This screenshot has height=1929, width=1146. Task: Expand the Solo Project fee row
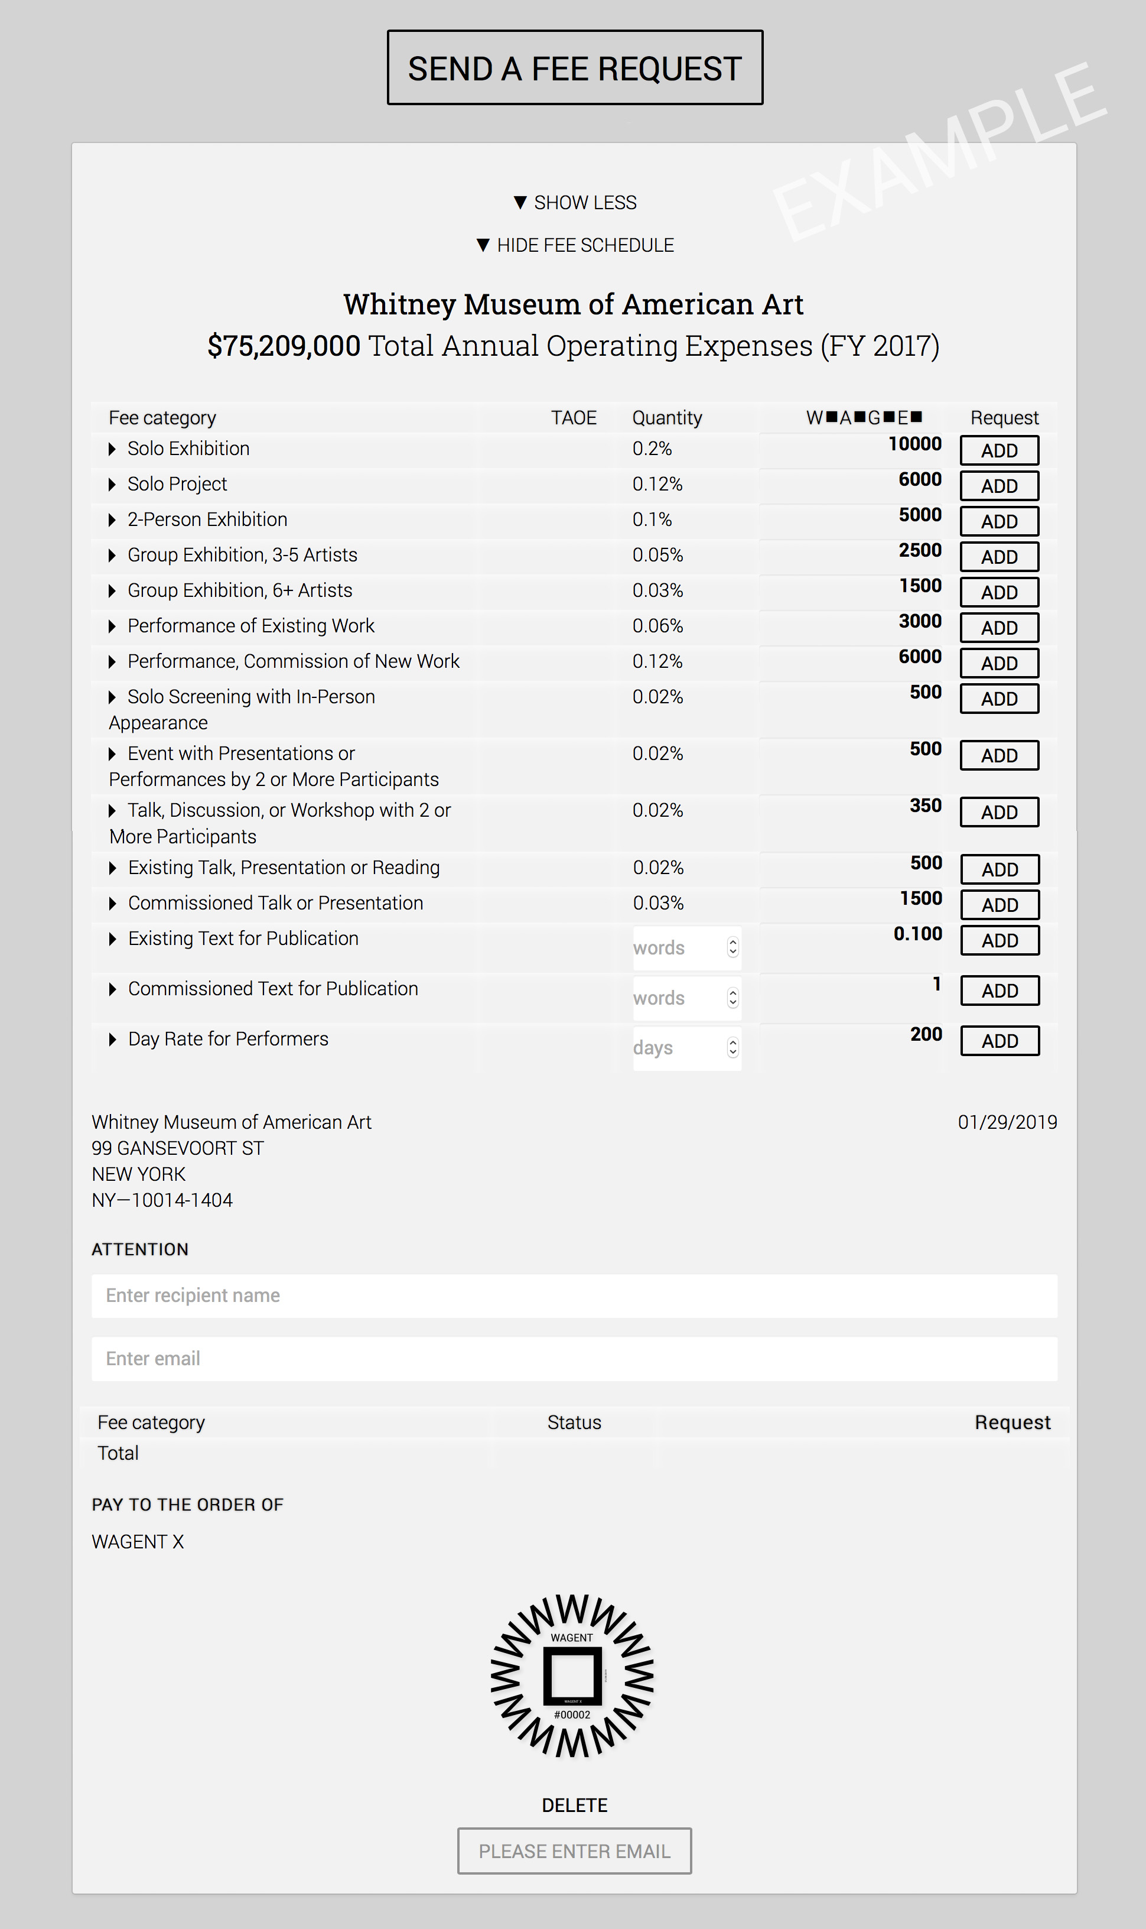tap(112, 485)
